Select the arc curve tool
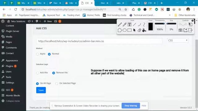 click(139, 24)
